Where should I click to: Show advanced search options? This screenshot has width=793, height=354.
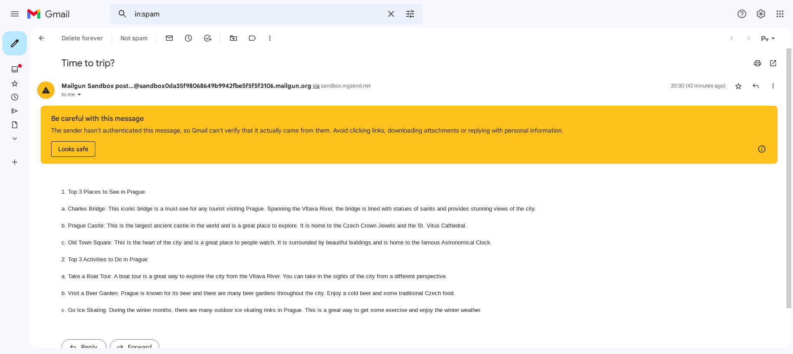tap(410, 14)
